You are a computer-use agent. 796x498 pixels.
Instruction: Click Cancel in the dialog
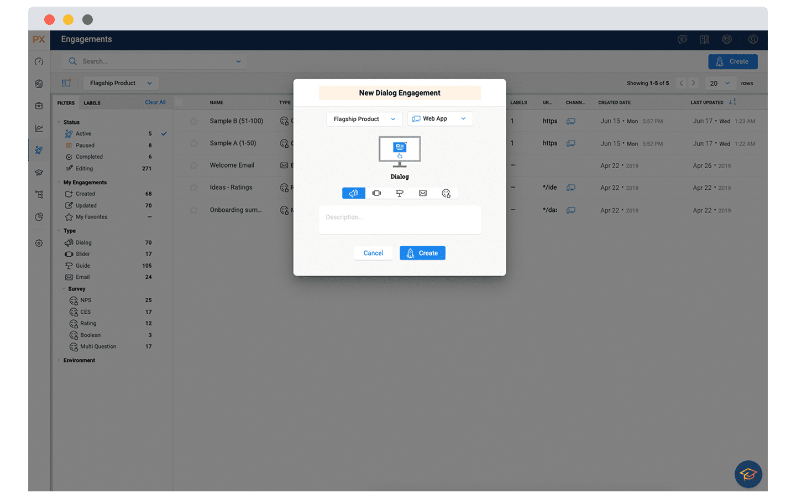point(373,253)
